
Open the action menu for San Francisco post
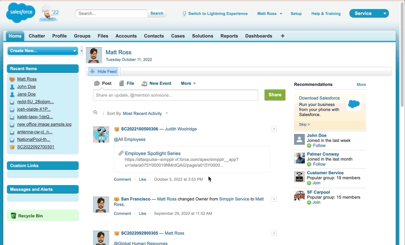274,199
